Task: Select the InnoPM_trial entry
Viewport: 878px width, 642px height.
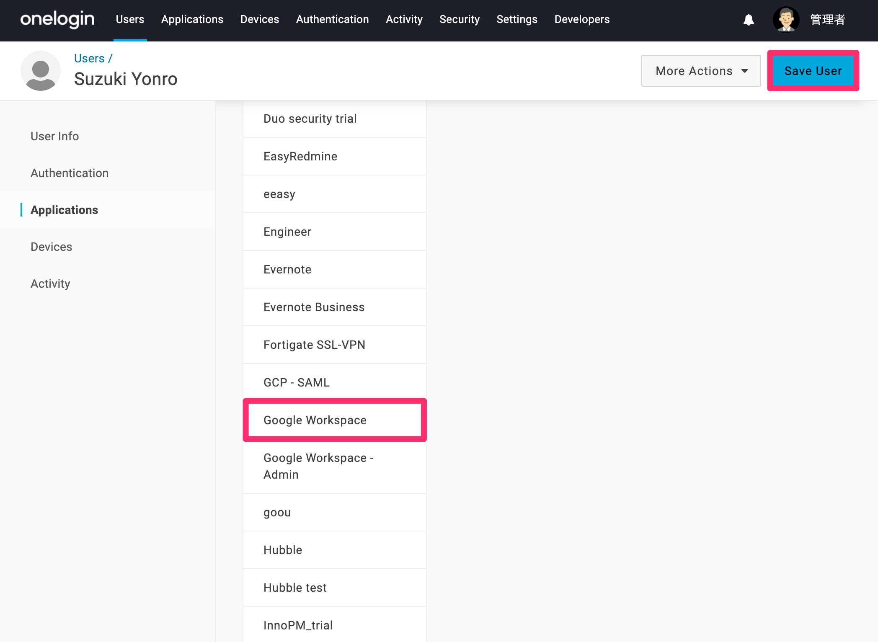Action: [335, 624]
